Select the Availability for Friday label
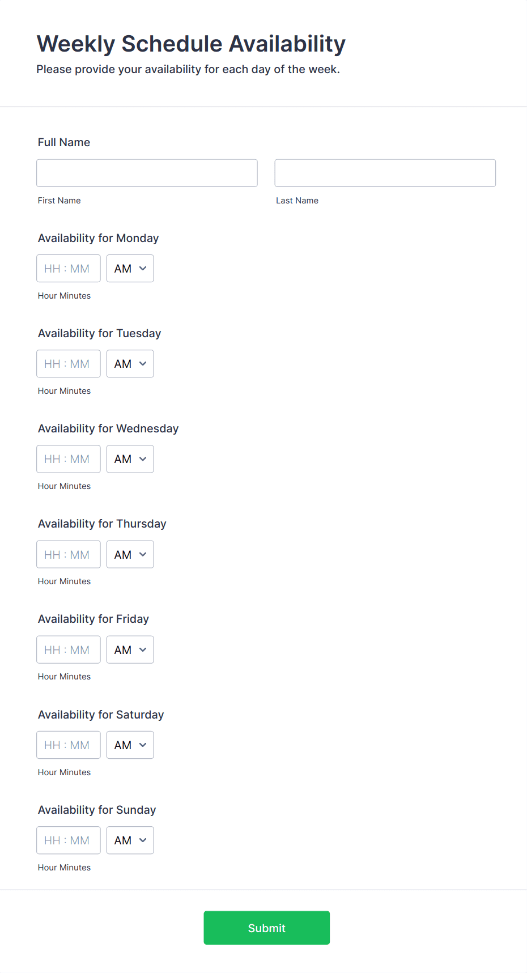 (x=93, y=619)
